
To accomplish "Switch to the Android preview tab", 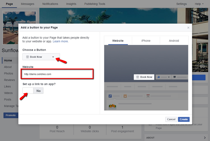I will point(174,41).
